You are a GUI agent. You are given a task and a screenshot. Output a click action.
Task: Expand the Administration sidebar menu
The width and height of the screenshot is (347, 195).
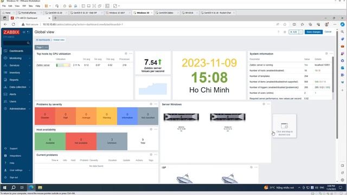pyautogui.click(x=17, y=109)
